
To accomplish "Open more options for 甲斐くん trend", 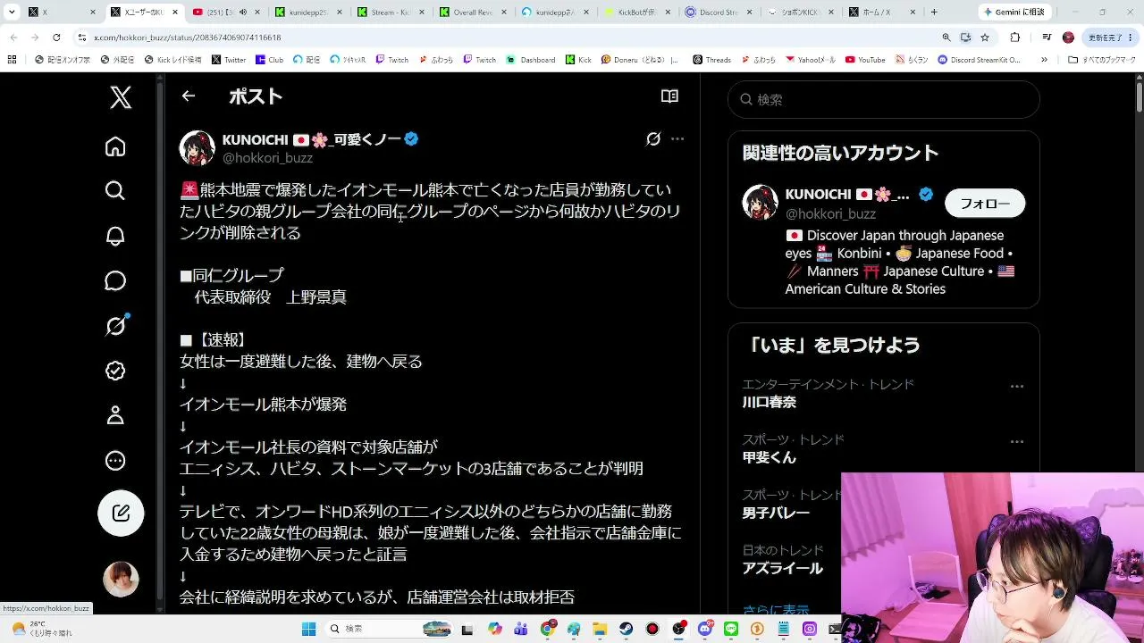I will [x=1016, y=442].
